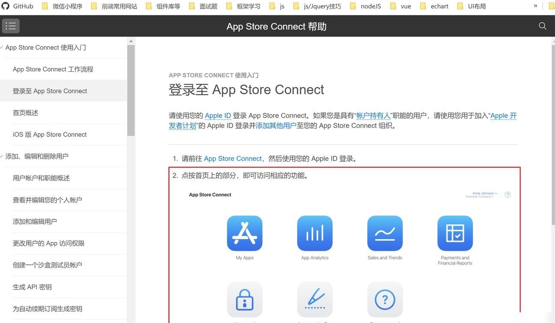555x323 pixels.
Task: Select App Store Connect 工作流程 in sidebar
Action: pos(63,69)
